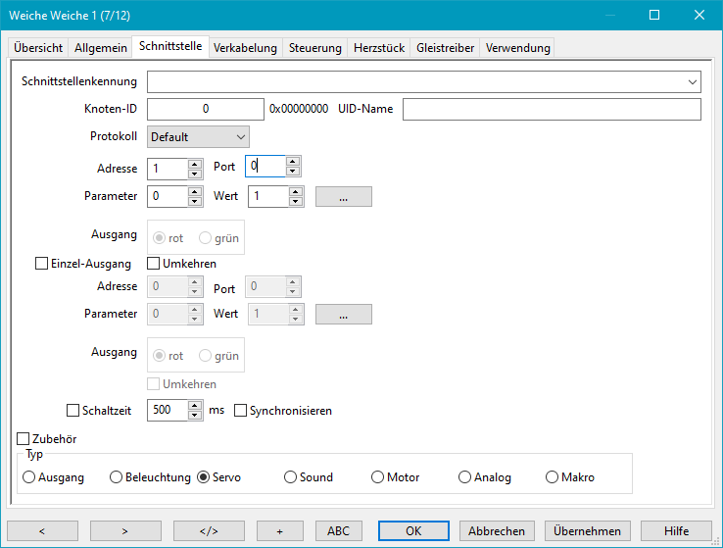
Task: Click the UID-Name text field
Action: point(552,109)
